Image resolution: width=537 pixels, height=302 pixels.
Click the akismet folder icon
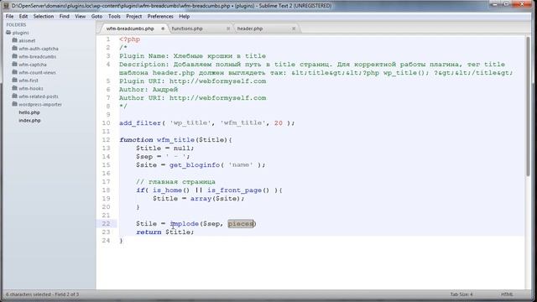point(15,40)
